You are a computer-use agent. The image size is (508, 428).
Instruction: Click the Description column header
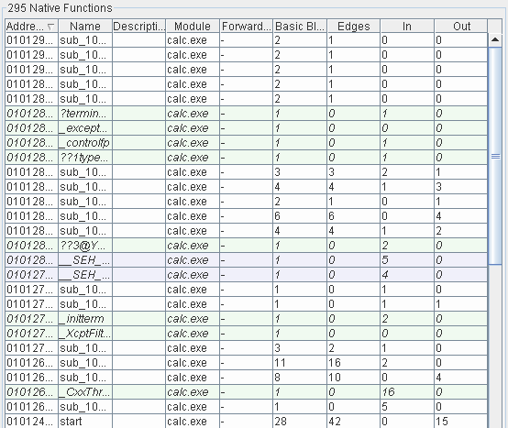point(139,27)
